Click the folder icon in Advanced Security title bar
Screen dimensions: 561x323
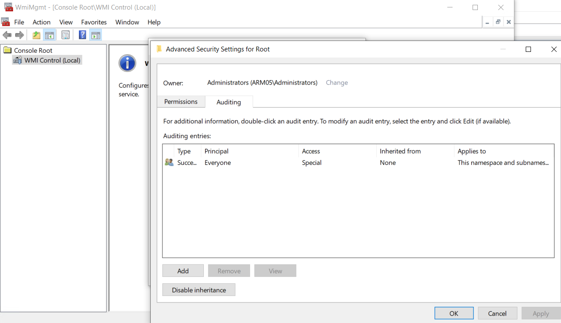click(159, 49)
